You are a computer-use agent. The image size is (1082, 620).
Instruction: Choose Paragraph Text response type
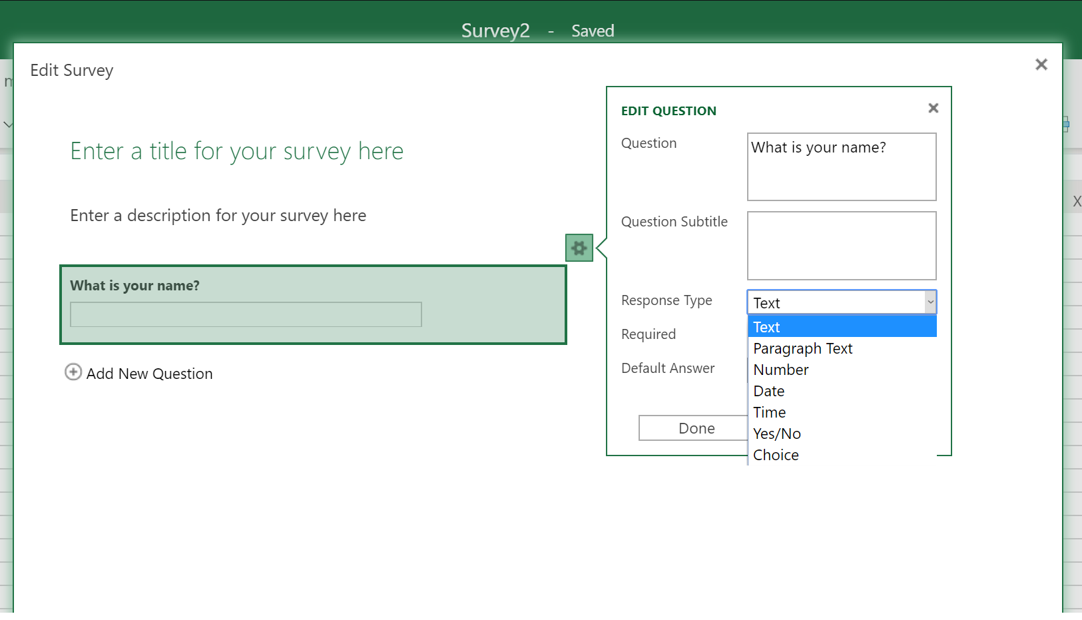click(x=802, y=348)
